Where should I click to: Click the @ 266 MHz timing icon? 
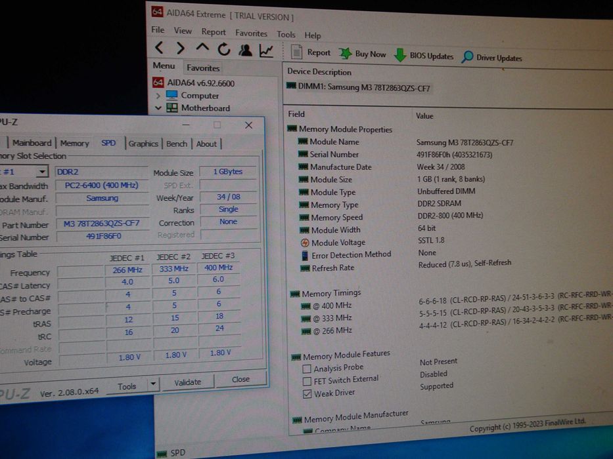click(306, 331)
